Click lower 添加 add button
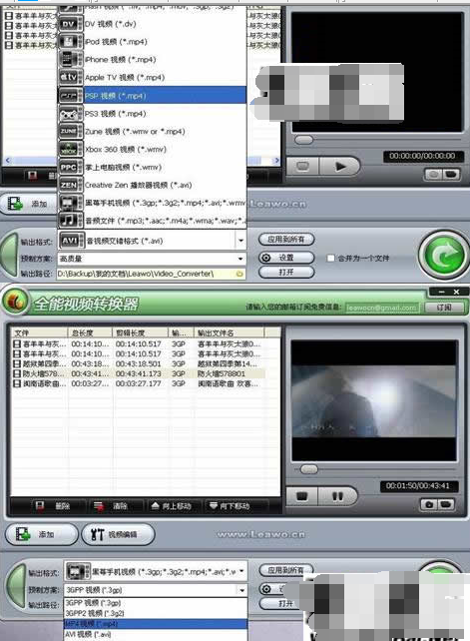Viewport: 470px width, 641px height. tap(42, 534)
